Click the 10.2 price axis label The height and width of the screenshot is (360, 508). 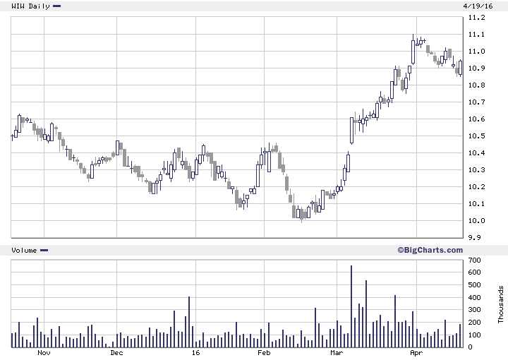point(476,187)
